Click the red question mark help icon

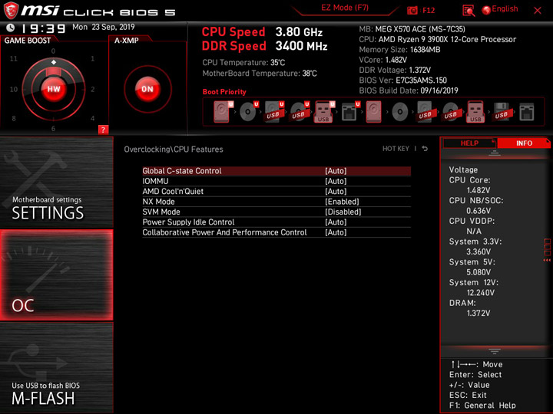click(103, 130)
